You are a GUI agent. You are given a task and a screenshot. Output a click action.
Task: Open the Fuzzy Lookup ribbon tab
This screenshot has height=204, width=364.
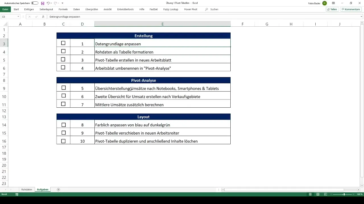click(x=171, y=9)
